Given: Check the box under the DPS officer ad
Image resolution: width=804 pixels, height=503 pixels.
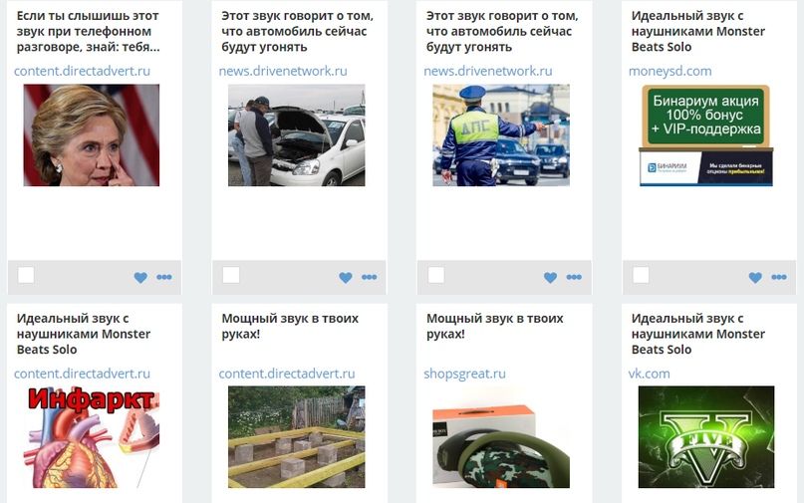Looking at the screenshot, I should [436, 275].
